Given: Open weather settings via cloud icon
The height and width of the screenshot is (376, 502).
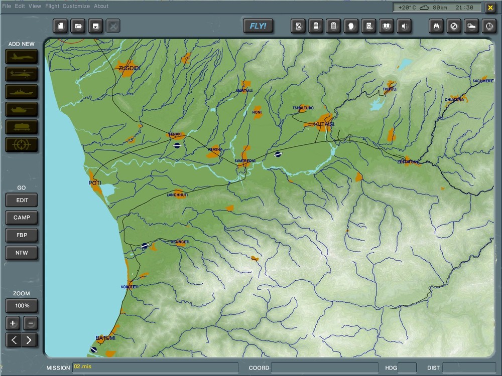Looking at the screenshot, I should pyautogui.click(x=471, y=26).
